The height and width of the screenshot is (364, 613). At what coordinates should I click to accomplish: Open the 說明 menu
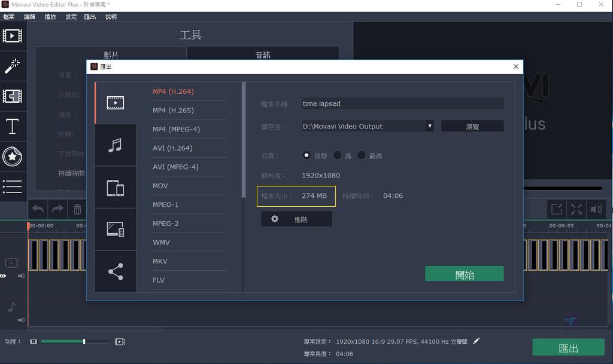point(111,17)
